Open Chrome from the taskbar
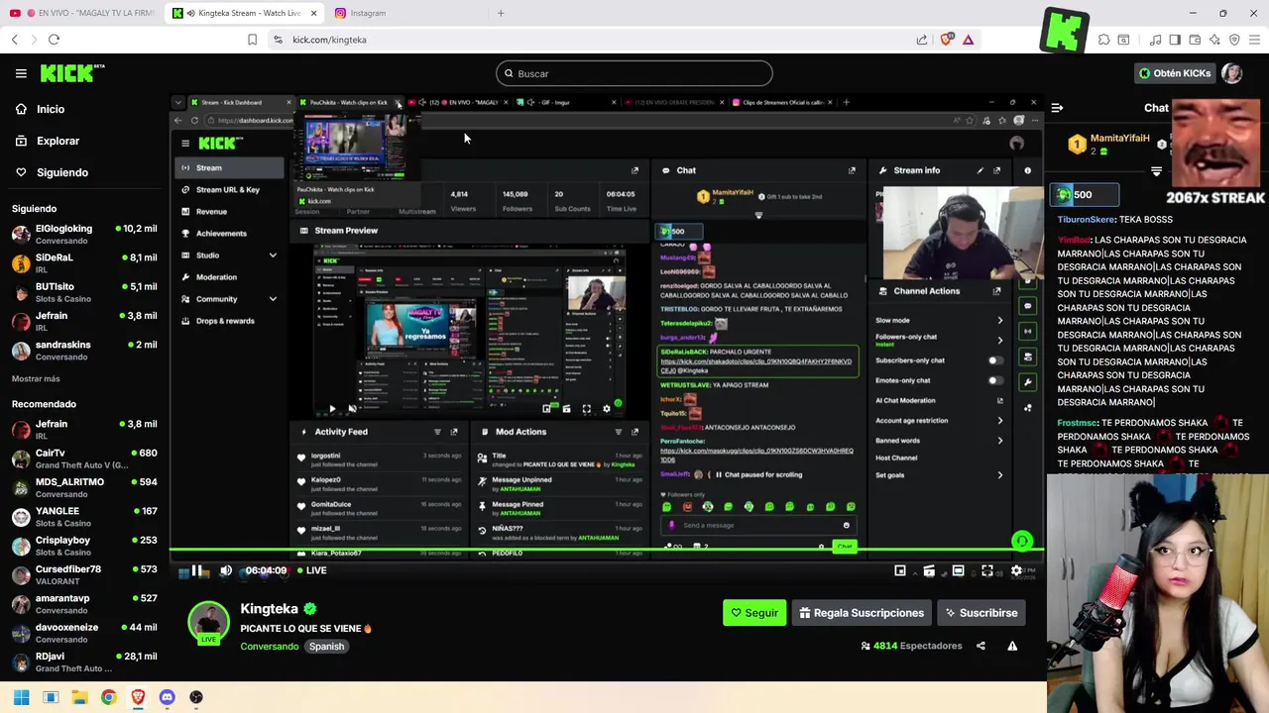 tap(108, 697)
